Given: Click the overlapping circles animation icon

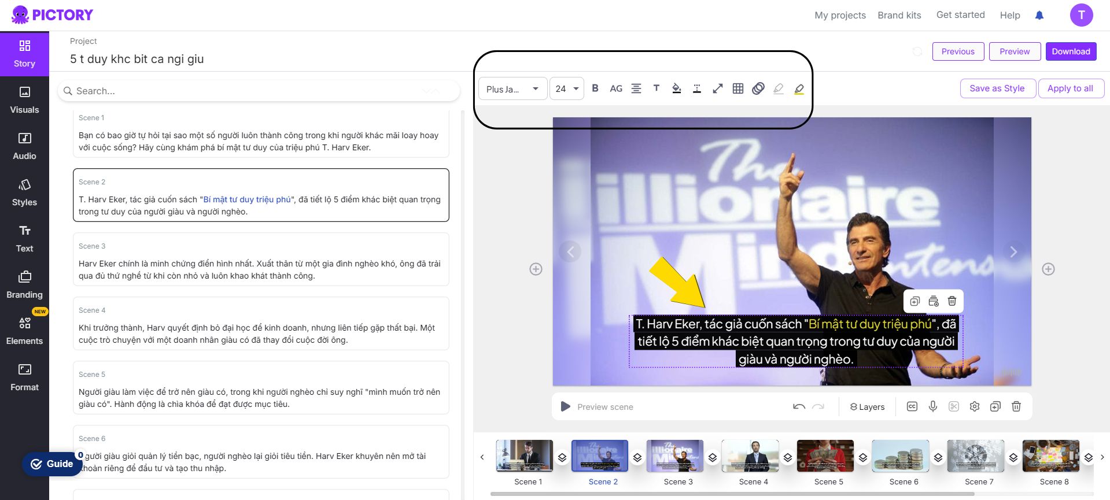Looking at the screenshot, I should coord(758,88).
